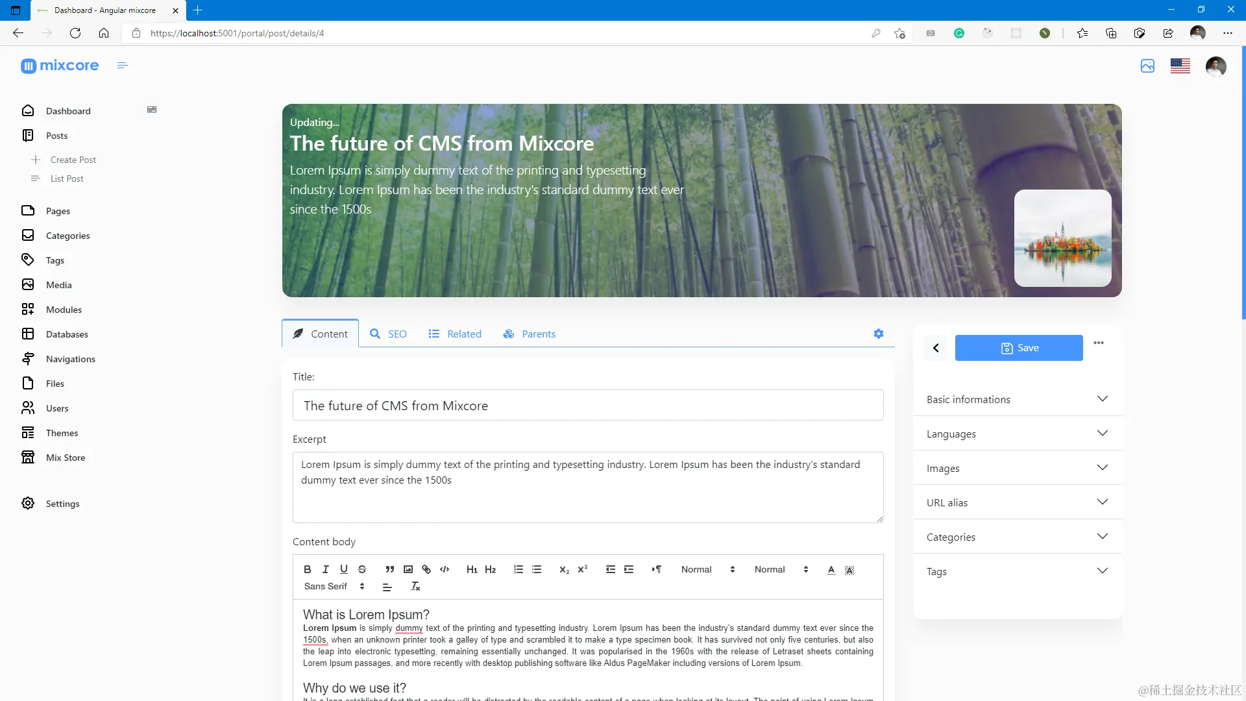Click the ordered list icon

(x=519, y=569)
